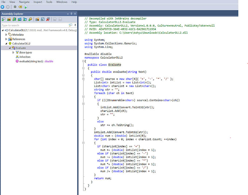Expand the References node arrow
The width and height of the screenshot is (248, 195).
6,39
